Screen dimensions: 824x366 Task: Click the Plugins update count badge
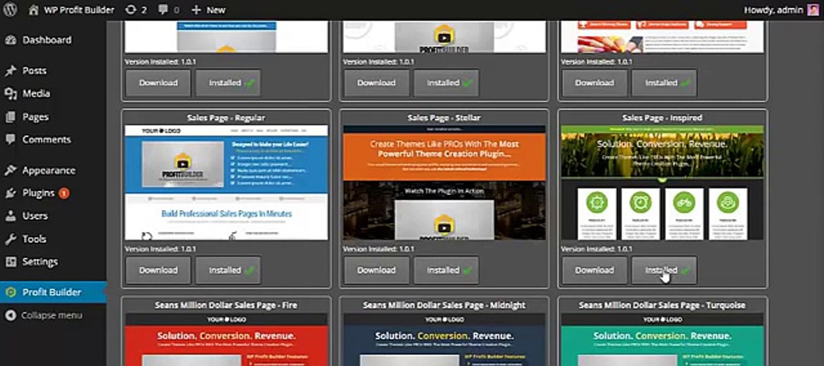click(x=64, y=193)
